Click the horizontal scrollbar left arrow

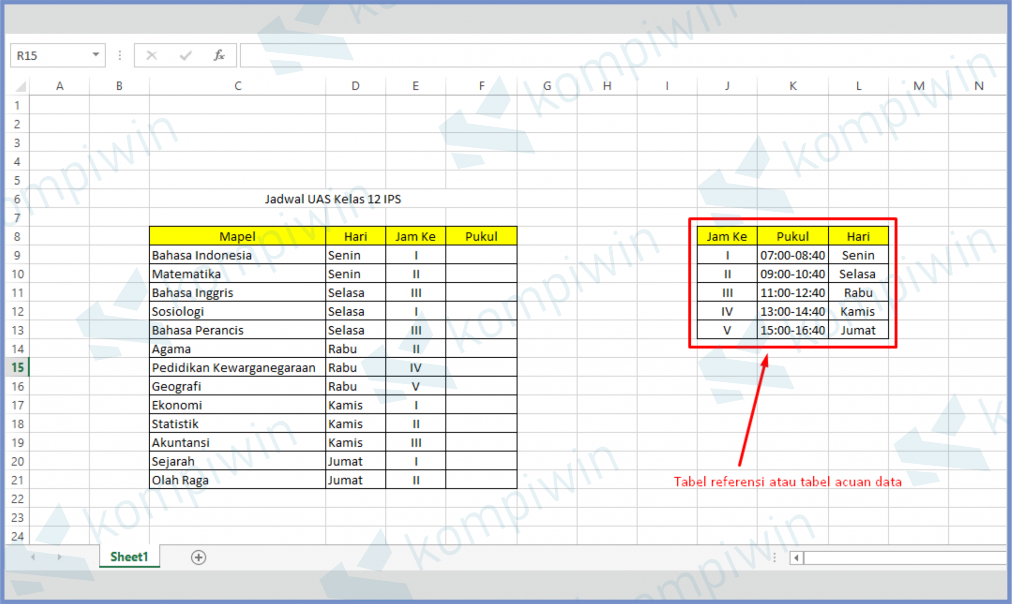[797, 558]
